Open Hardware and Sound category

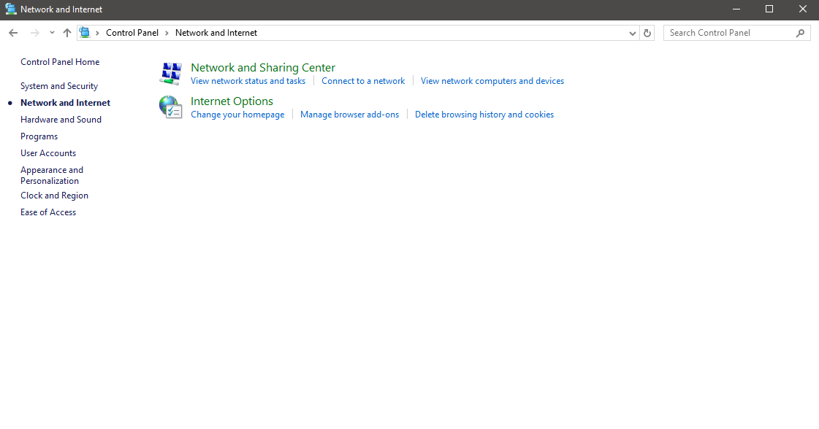pyautogui.click(x=61, y=120)
